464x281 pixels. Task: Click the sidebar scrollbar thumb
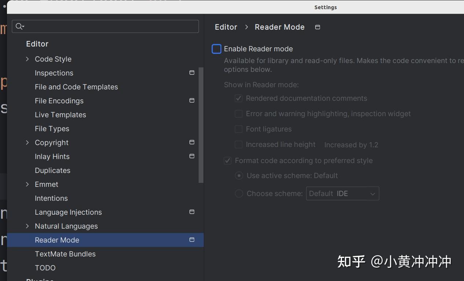(x=201, y=125)
